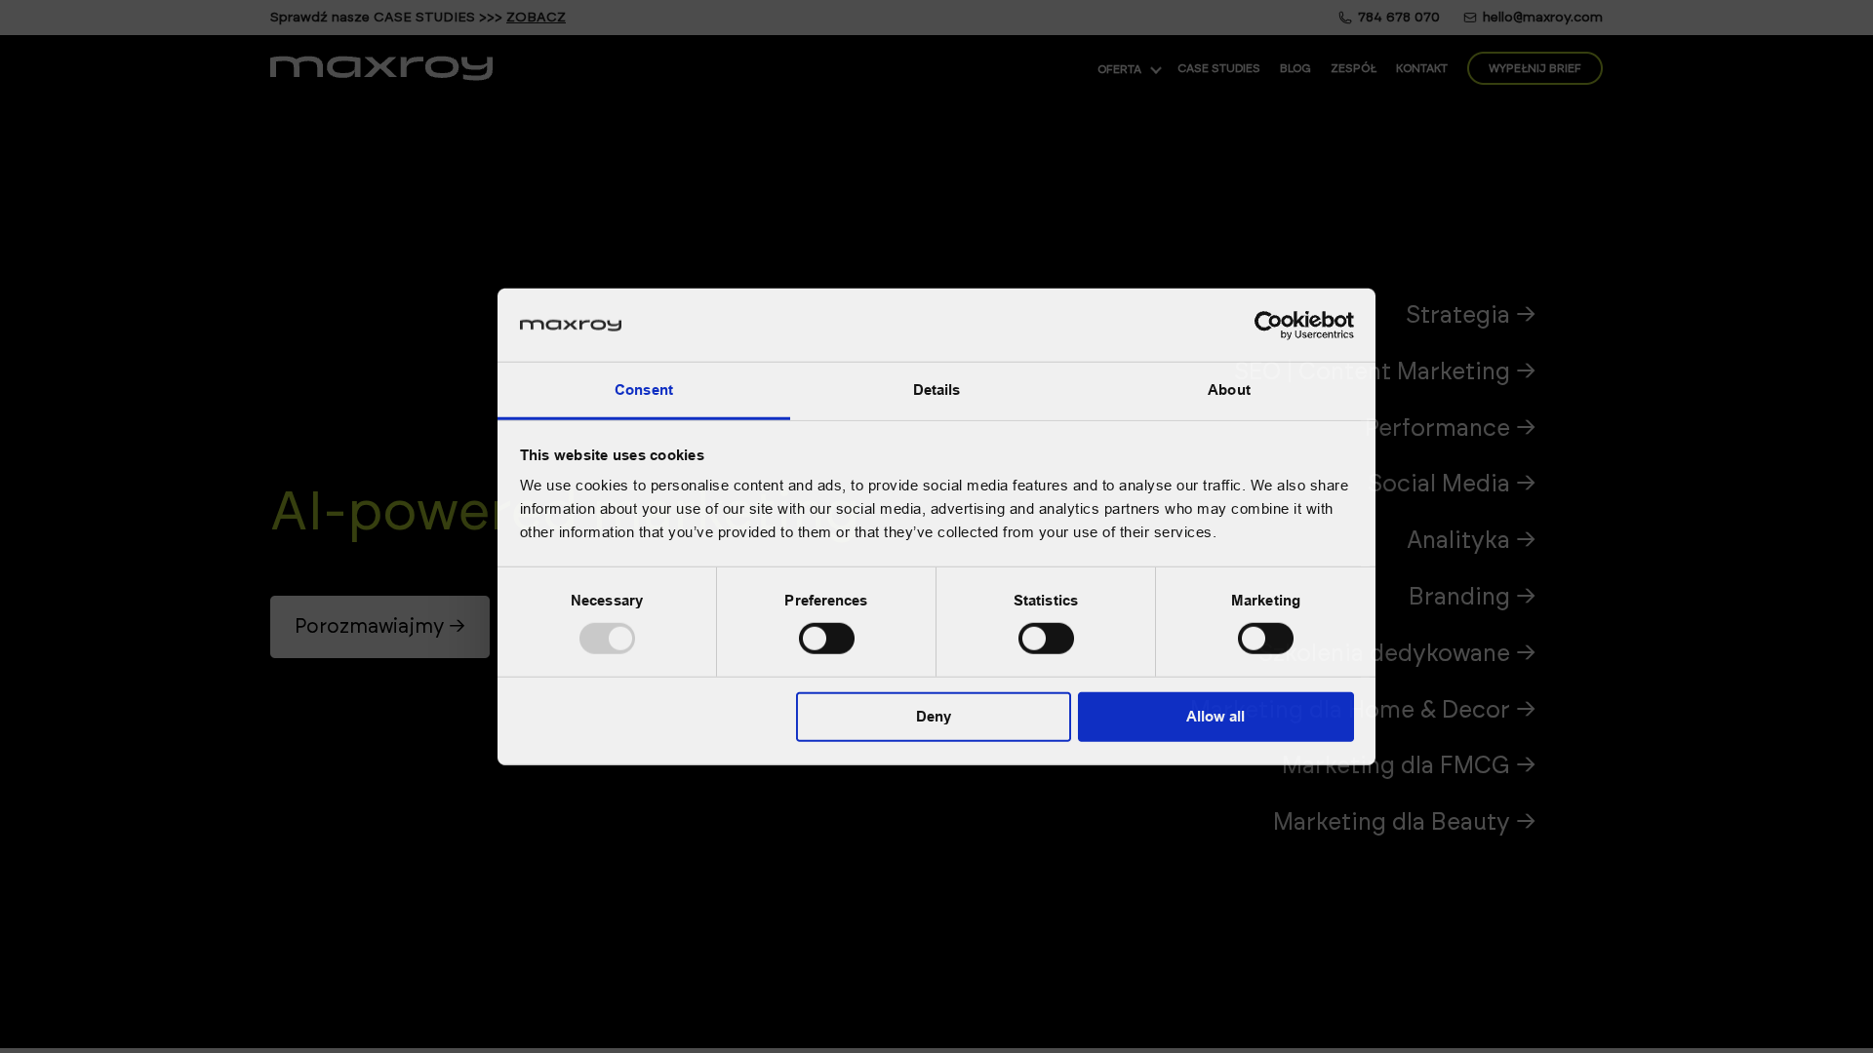The width and height of the screenshot is (1873, 1053).
Task: Click the ZOBACZ link in the top bar
Action: (535, 17)
